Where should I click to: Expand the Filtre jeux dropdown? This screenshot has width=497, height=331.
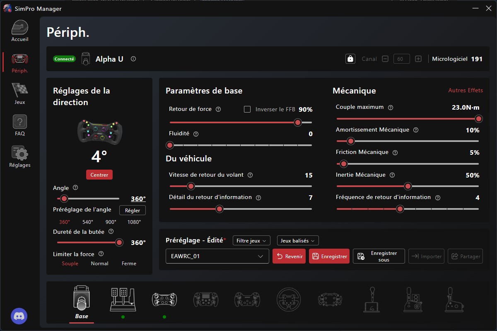pos(252,240)
